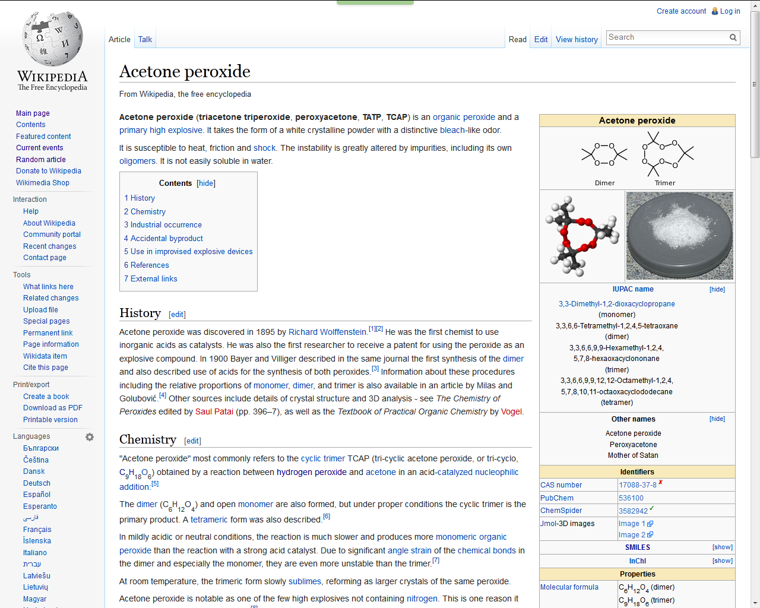760x608 pixels.
Task: Open the Languages settings gear icon
Action: 90,437
